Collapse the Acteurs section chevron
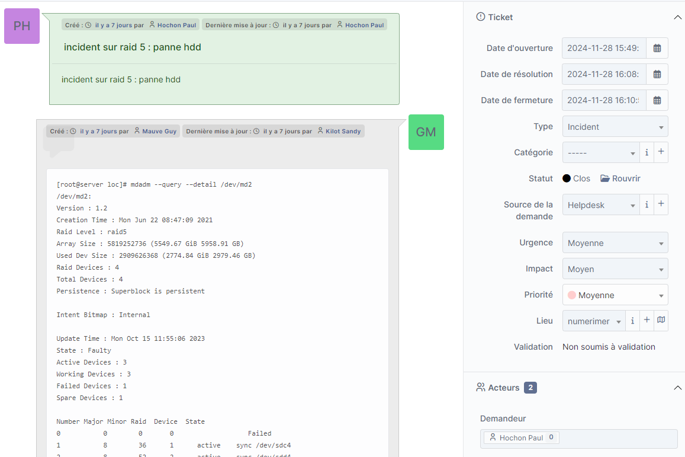 tap(677, 388)
